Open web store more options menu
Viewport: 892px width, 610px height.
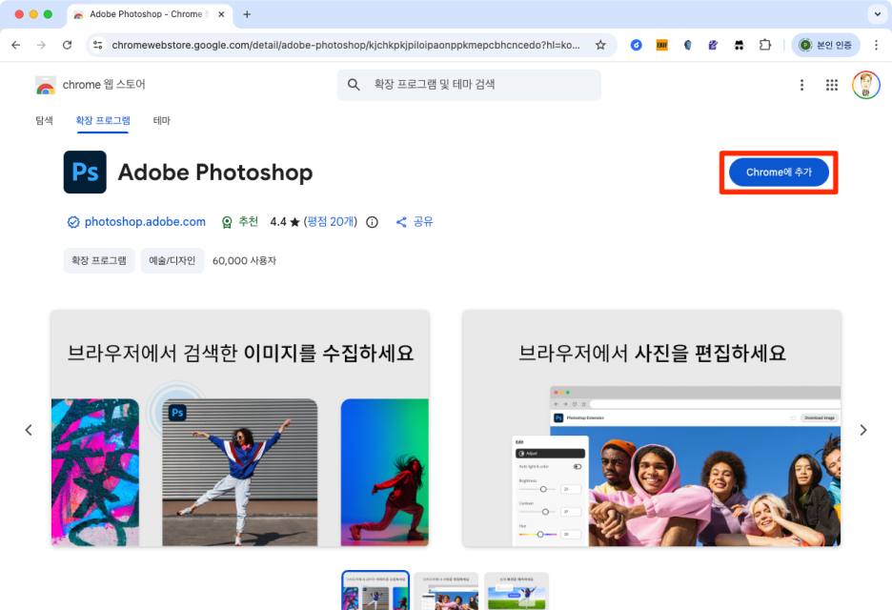[x=801, y=85]
